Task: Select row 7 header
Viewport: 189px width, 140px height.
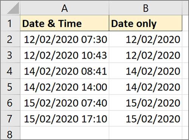Action: point(10,118)
